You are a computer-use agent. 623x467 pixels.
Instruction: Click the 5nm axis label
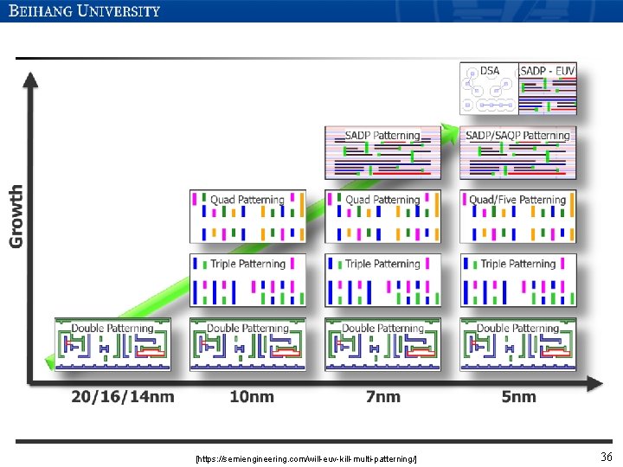518,397
